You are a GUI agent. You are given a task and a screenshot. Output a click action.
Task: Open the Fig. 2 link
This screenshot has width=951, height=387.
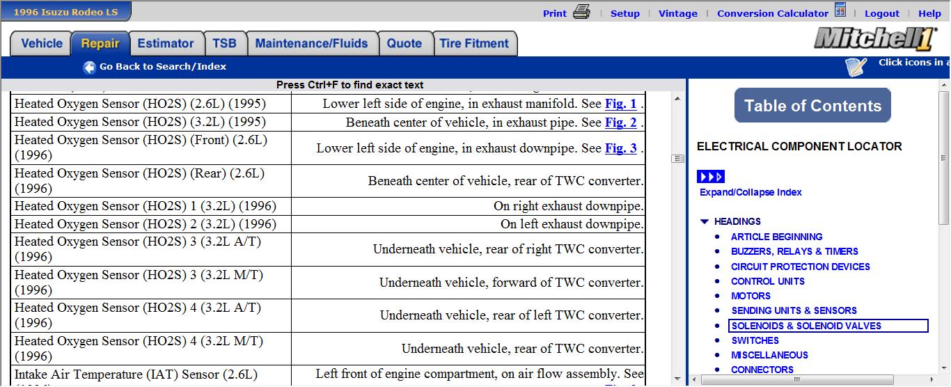coord(621,123)
